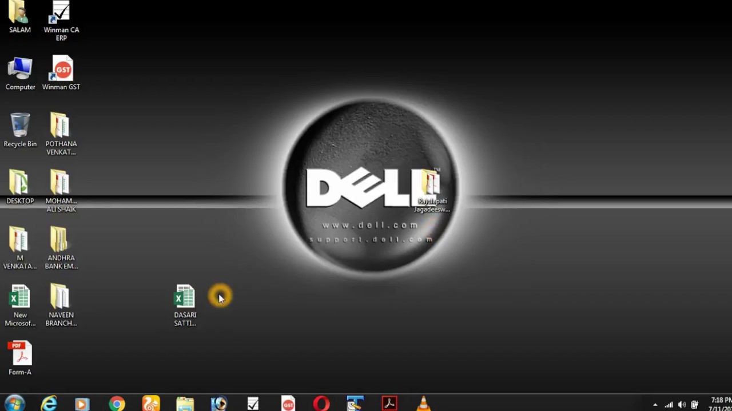Open the checkmark Winman app in taskbar
The height and width of the screenshot is (411, 732).
click(253, 404)
